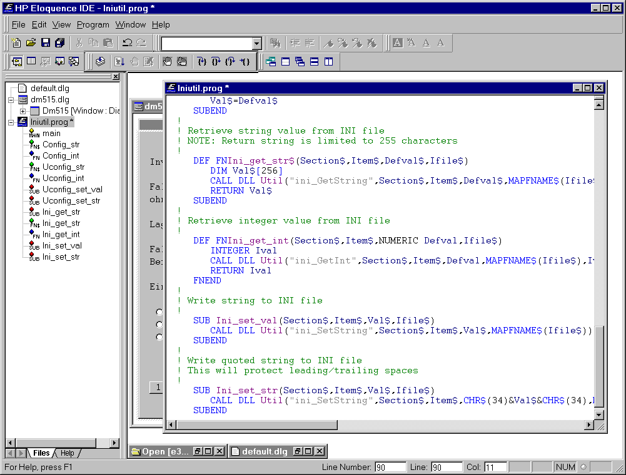Select default.dlg in the file tree

click(50, 88)
